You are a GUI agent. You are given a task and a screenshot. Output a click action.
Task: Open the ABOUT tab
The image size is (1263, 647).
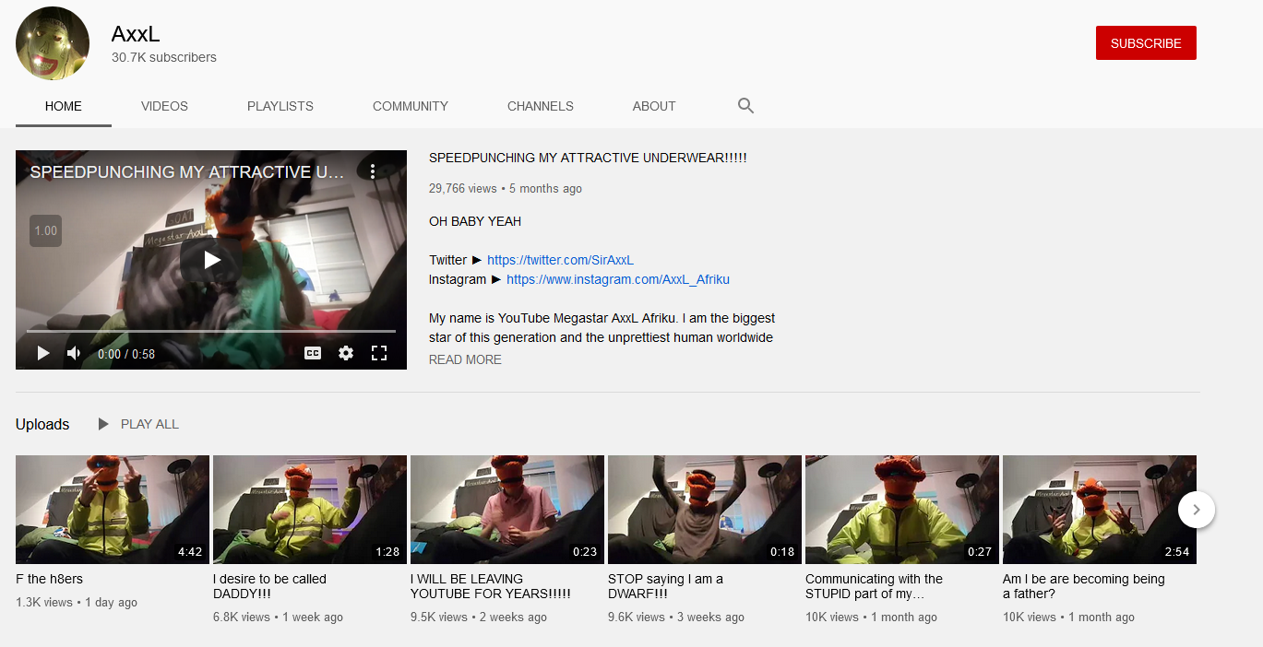[654, 106]
